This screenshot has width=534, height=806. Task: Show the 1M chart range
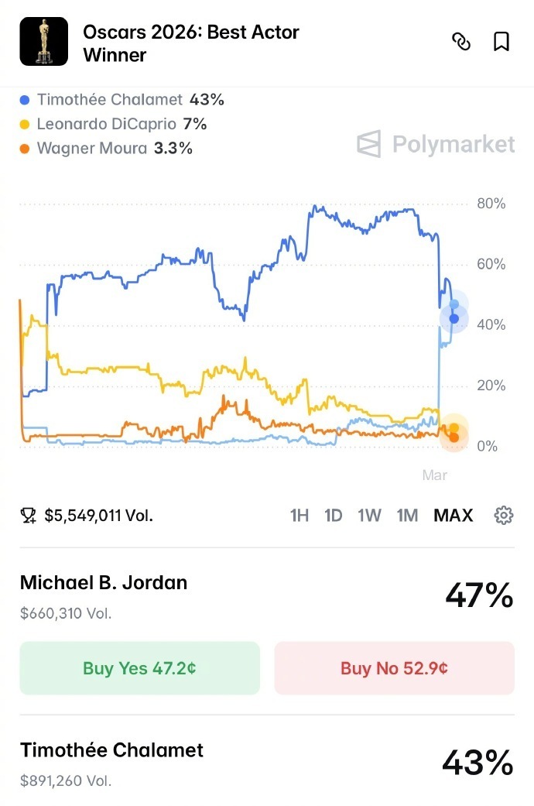(407, 516)
